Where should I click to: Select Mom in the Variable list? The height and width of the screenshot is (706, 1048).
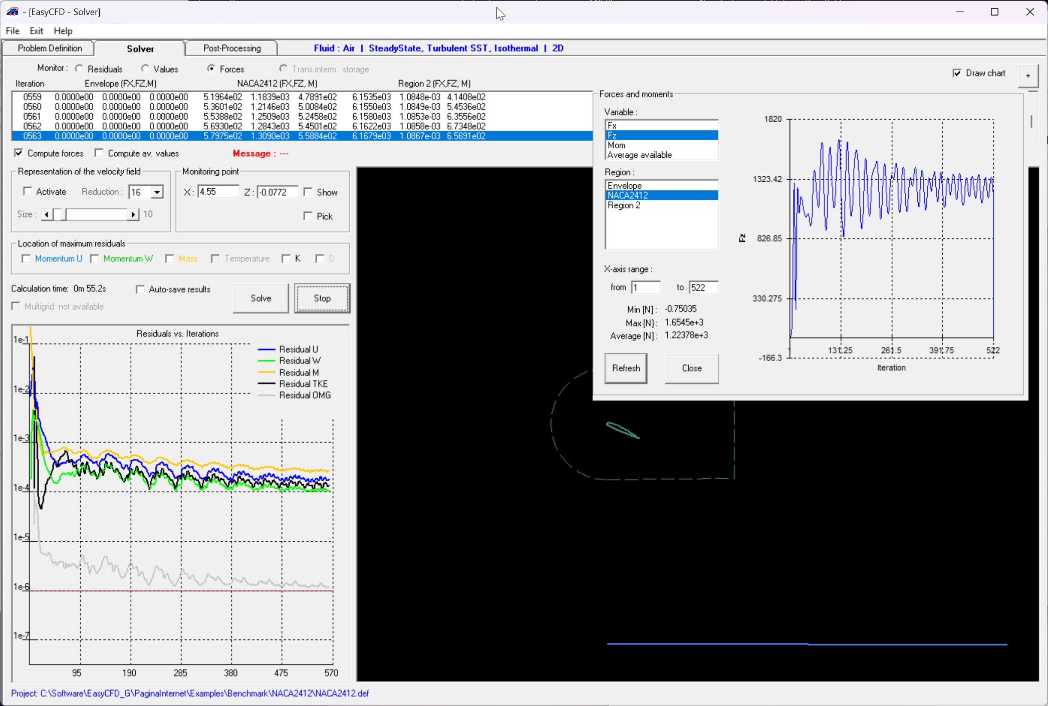click(x=662, y=145)
